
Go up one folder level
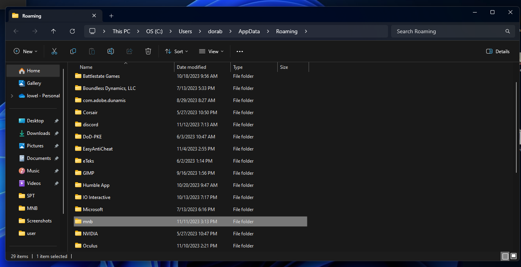coord(54,31)
